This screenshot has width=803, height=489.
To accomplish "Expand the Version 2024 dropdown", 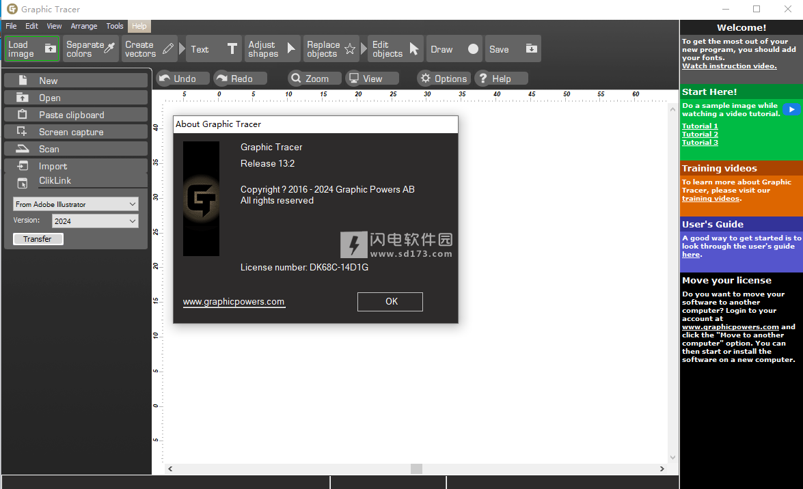I will pos(95,221).
